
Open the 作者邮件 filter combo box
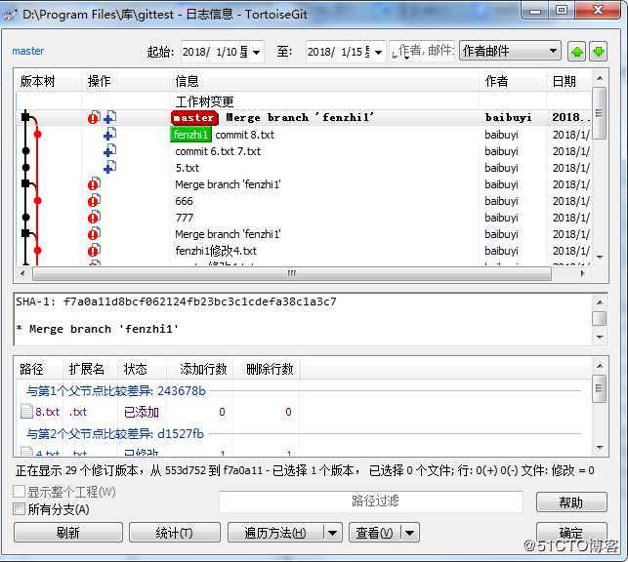pos(510,51)
